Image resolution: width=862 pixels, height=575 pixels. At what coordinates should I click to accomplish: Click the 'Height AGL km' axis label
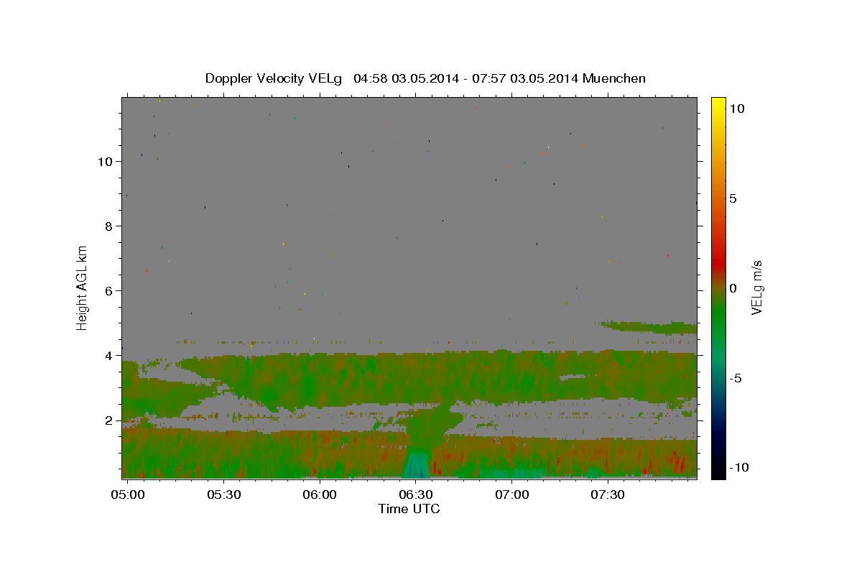83,287
